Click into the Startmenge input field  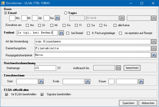pyautogui.click(x=45, y=68)
